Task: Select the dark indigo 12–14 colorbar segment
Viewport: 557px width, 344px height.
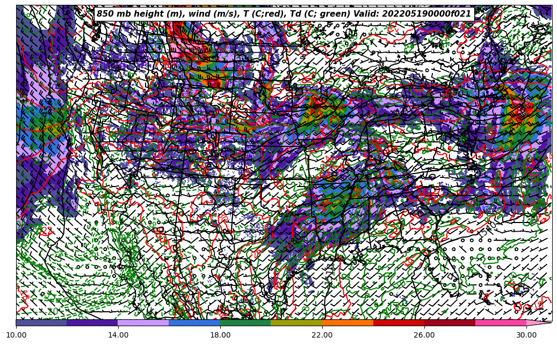Action: [92, 322]
